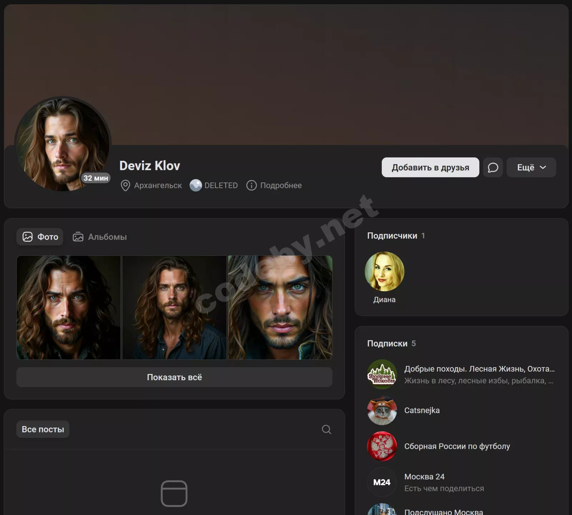This screenshot has width=572, height=515.
Task: Open the third close-up face photo
Action: coord(280,307)
